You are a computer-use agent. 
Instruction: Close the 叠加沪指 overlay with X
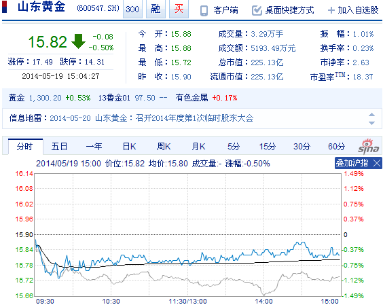377,163
